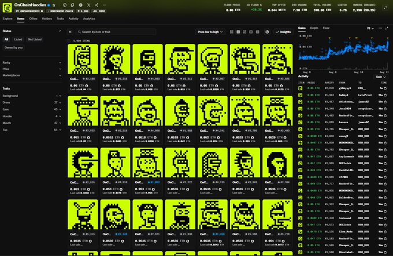Click the bag icon in gibbyyy1's activity row
This screenshot has height=256, width=393.
tap(385, 88)
